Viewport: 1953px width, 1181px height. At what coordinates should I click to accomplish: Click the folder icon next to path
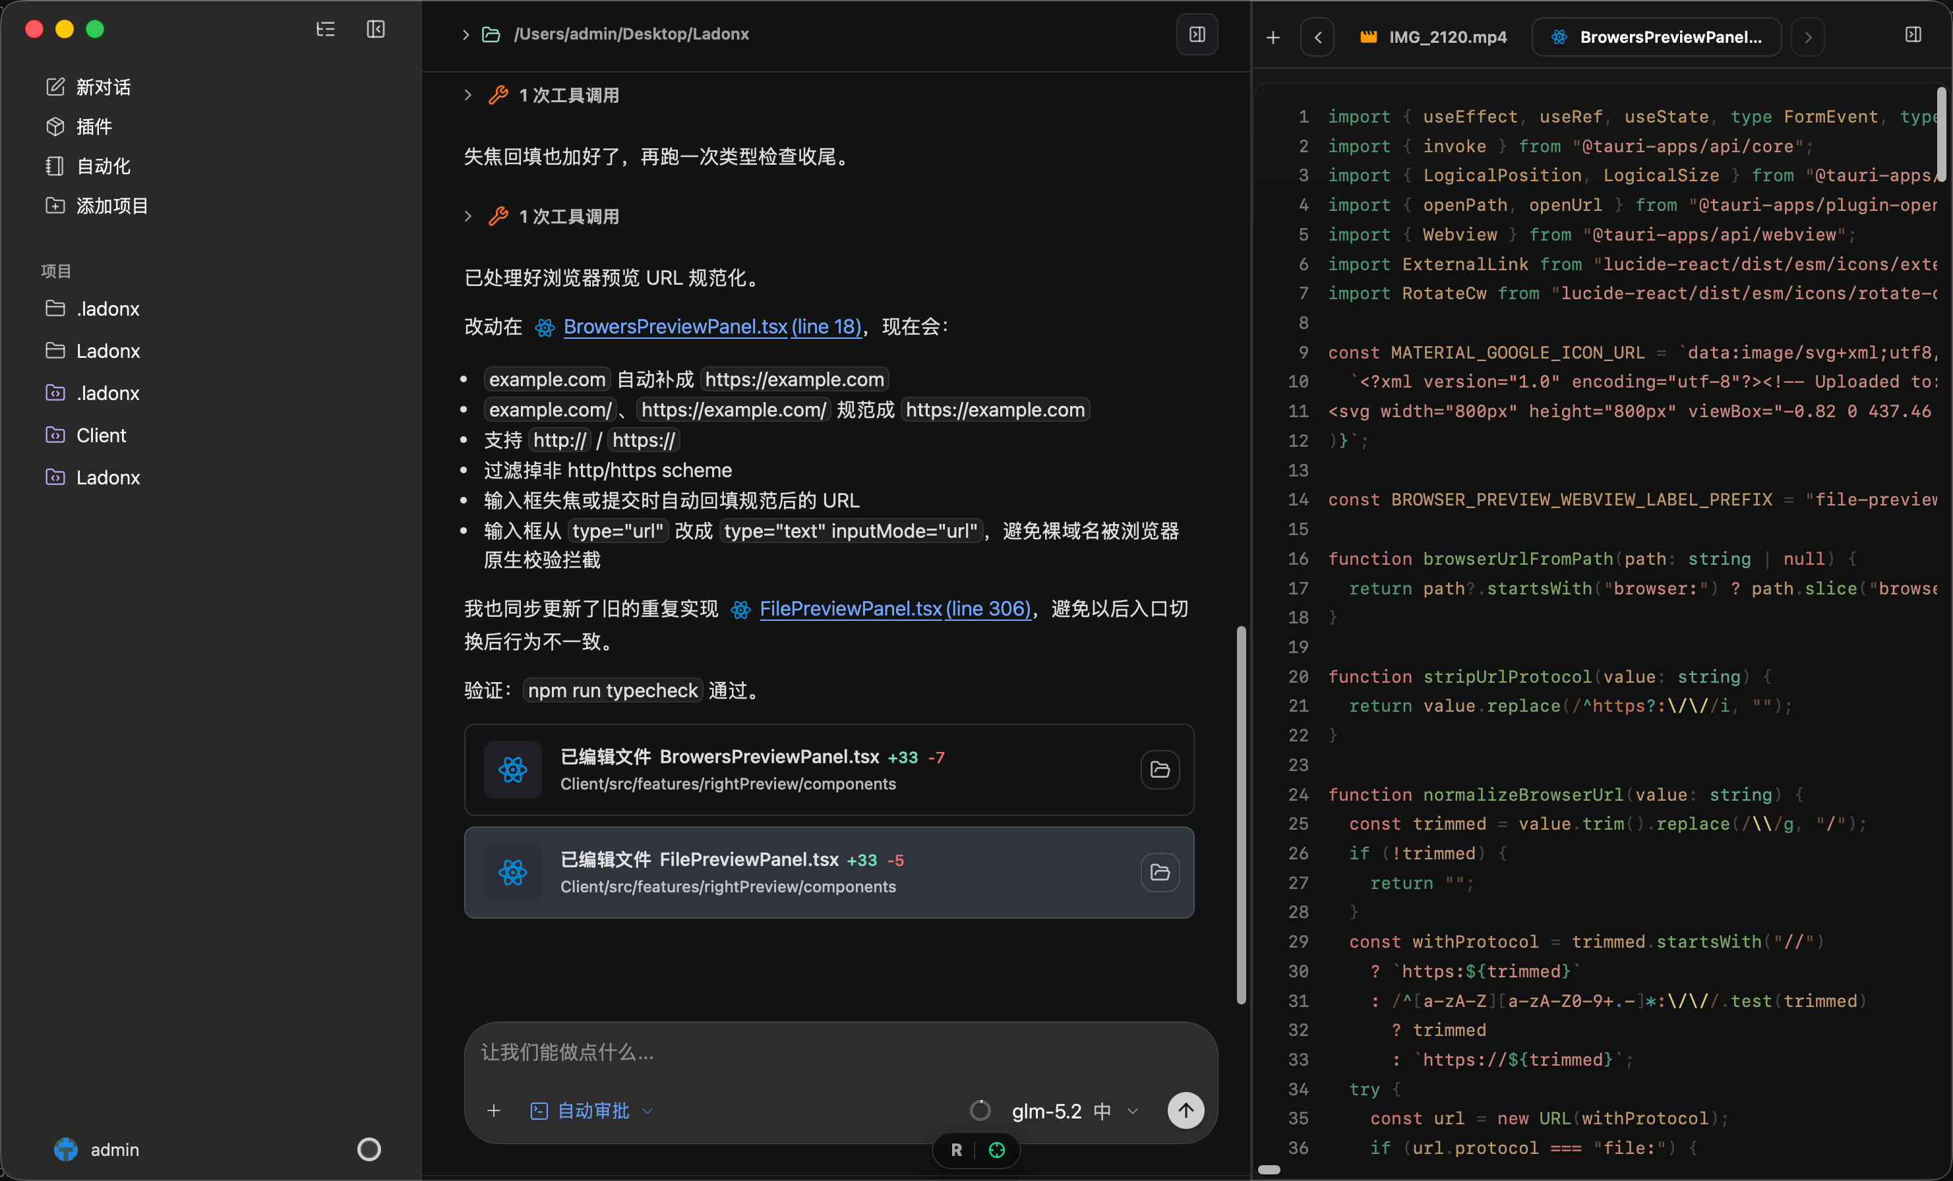[x=491, y=34]
